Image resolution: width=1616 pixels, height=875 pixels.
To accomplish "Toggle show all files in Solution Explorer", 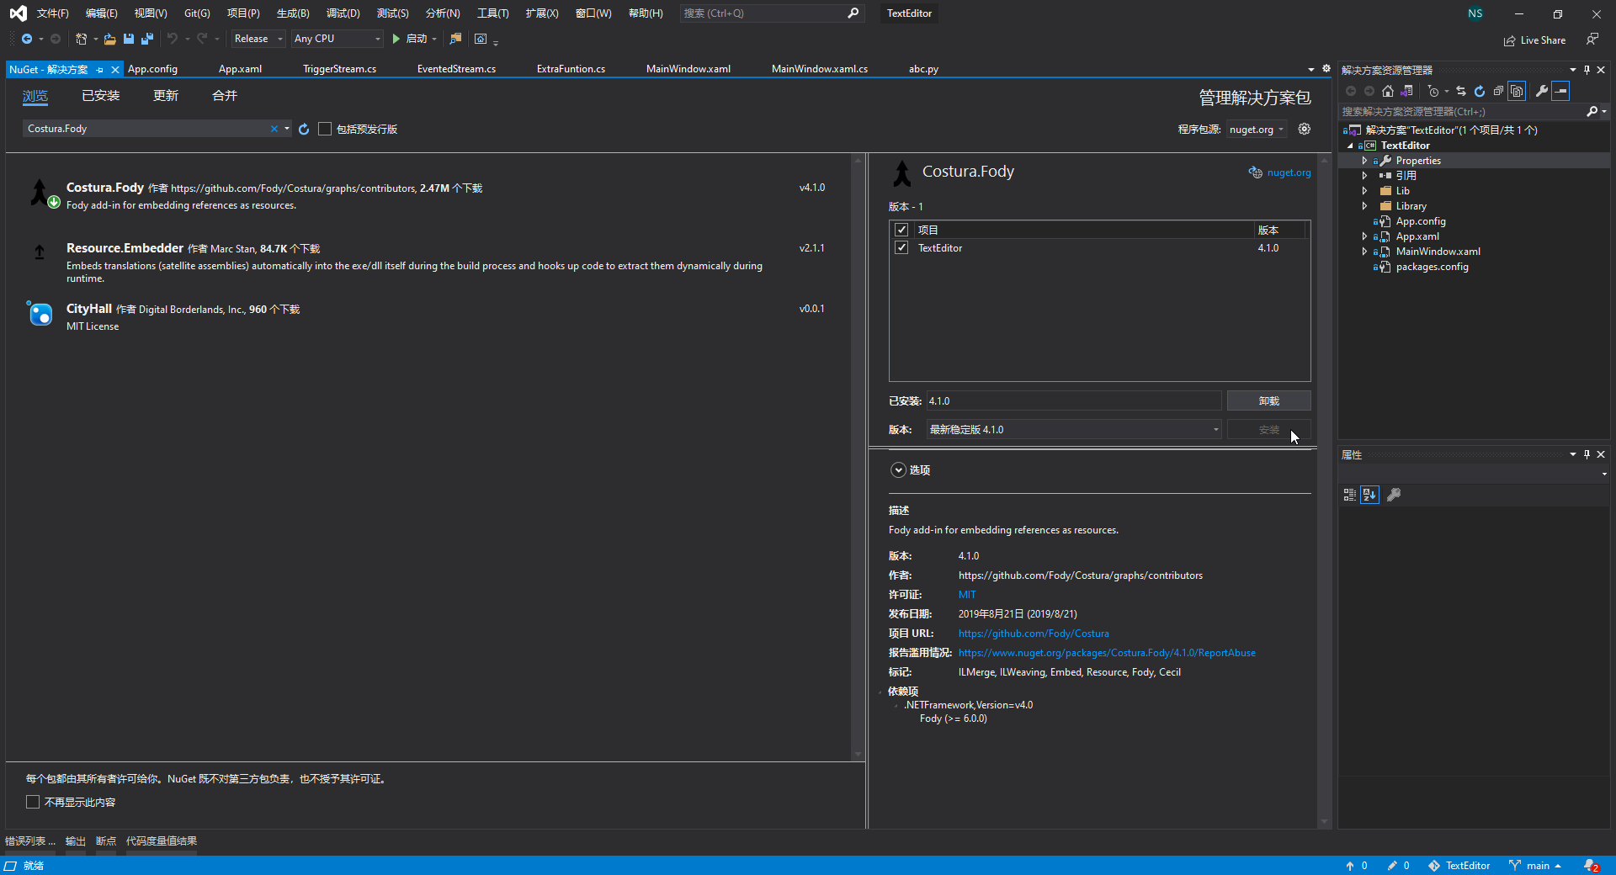I will tap(1517, 91).
